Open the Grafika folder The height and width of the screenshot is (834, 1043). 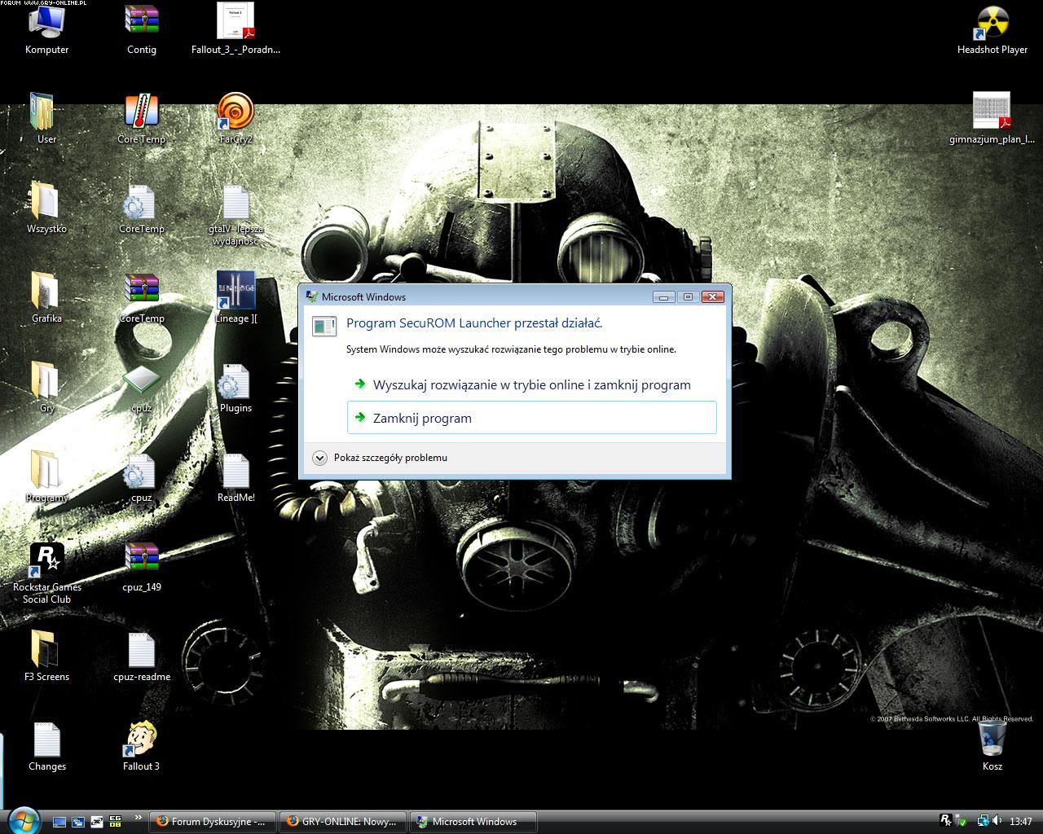click(46, 298)
